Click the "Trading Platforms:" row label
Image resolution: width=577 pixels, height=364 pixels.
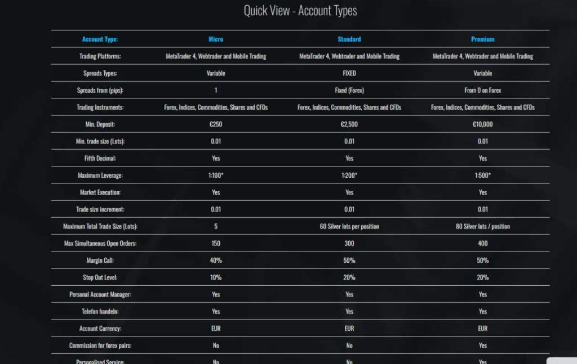(100, 56)
